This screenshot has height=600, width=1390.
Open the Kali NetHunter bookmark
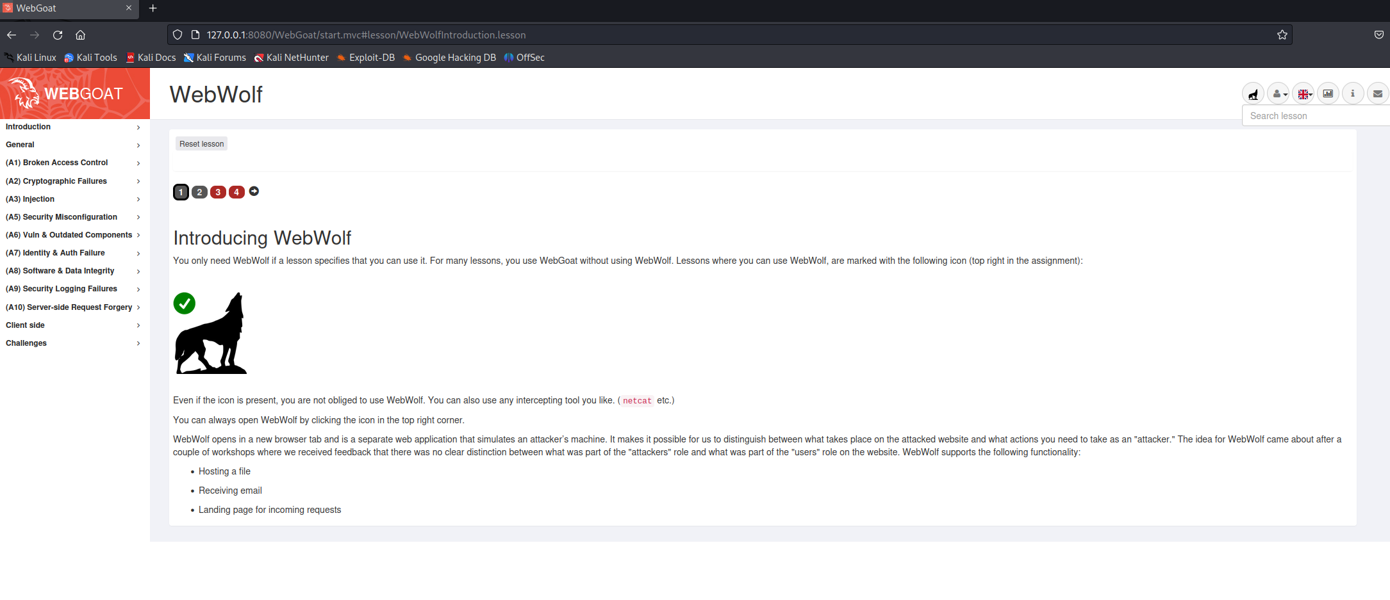pos(292,58)
